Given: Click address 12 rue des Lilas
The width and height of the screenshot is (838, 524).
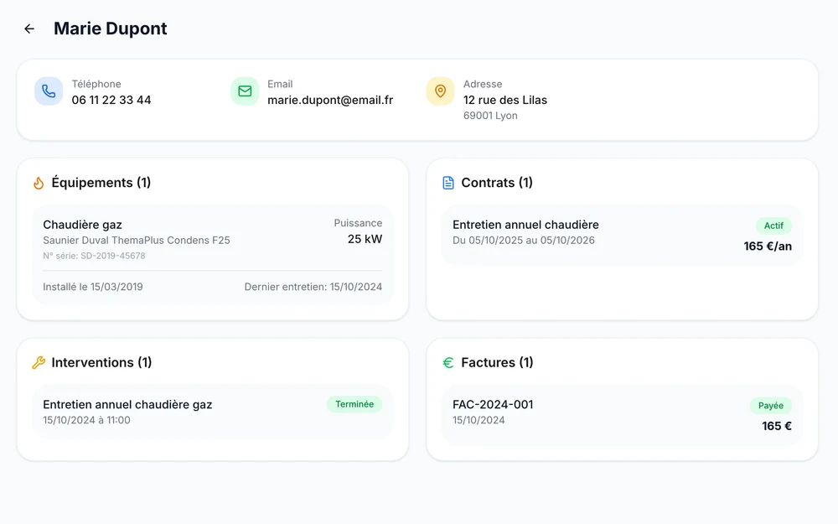Looking at the screenshot, I should click(505, 100).
